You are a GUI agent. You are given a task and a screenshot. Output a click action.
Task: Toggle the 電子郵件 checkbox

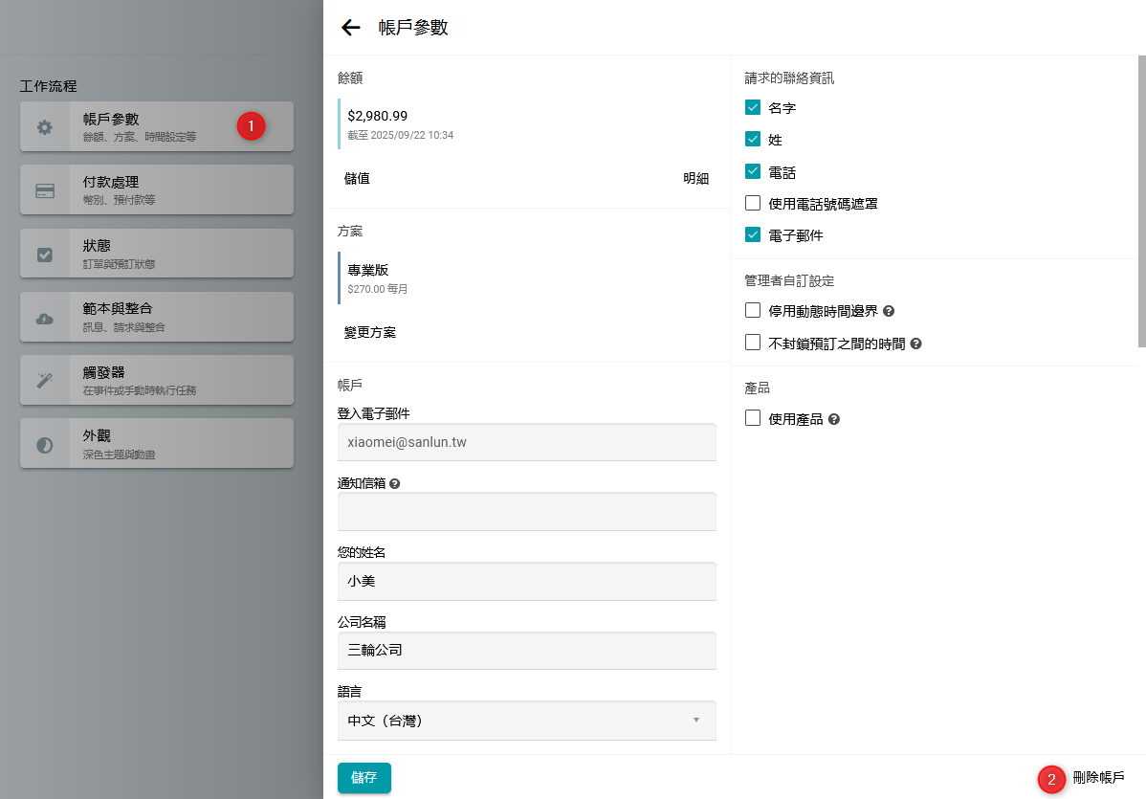[x=753, y=234]
